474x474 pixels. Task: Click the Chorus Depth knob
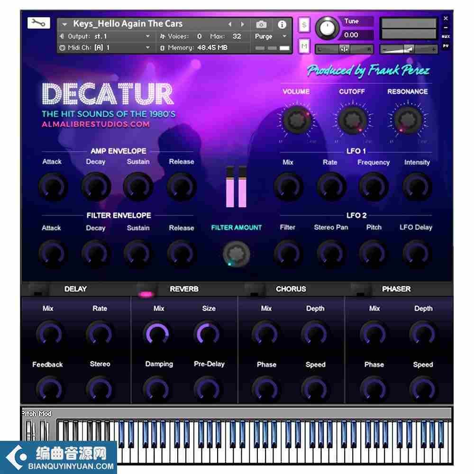tap(315, 334)
